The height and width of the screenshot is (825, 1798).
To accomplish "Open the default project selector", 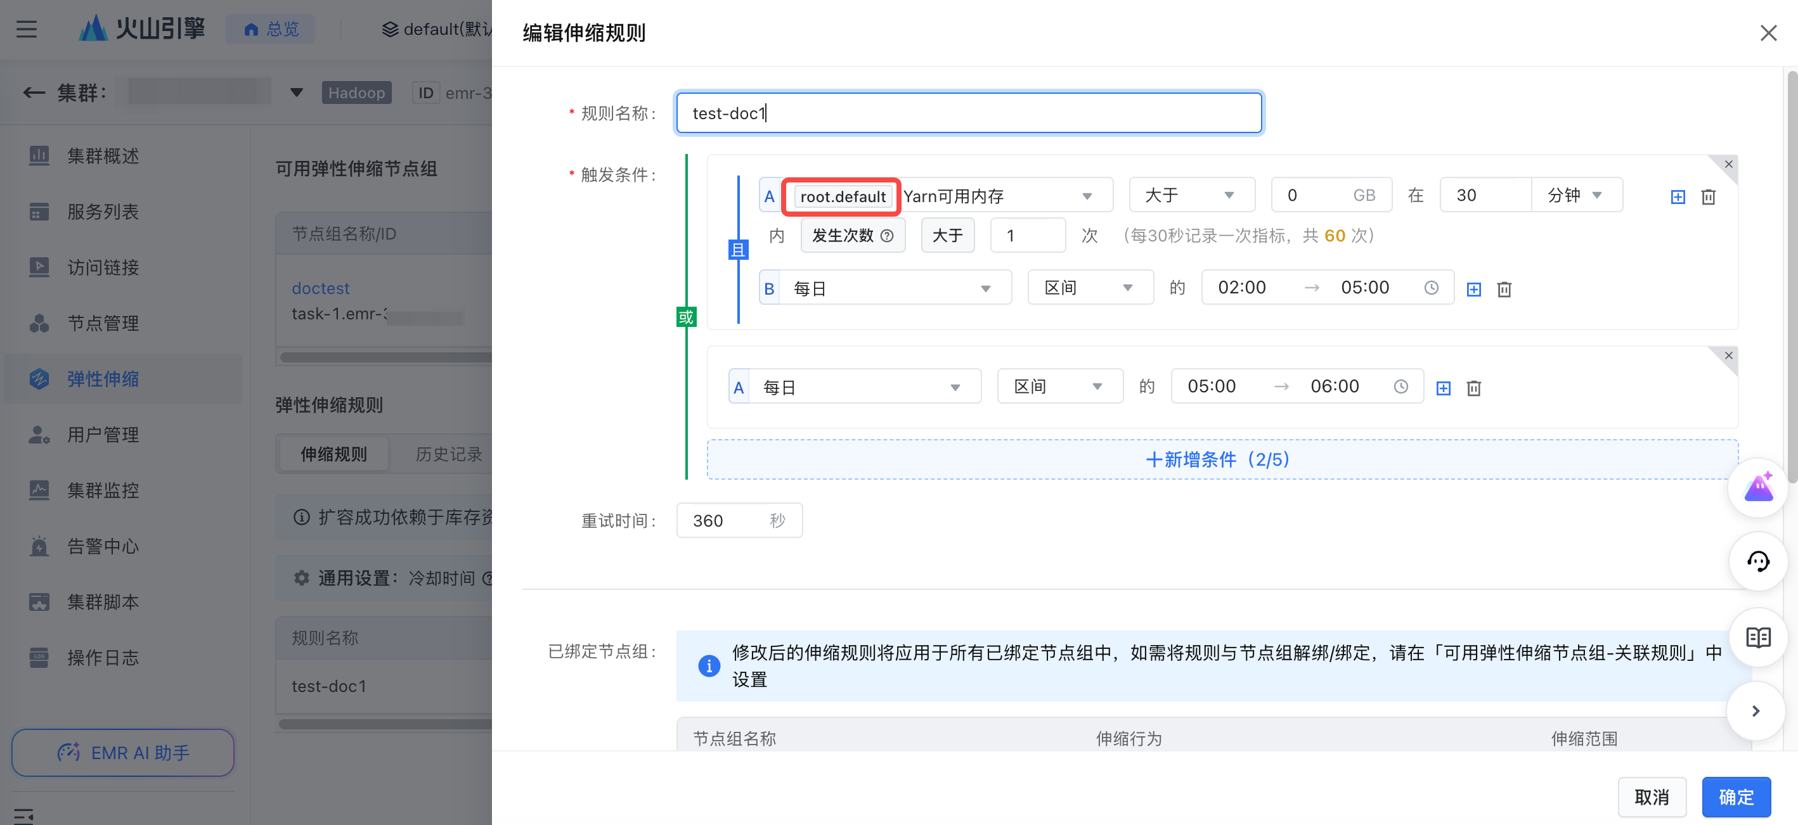I will (436, 29).
